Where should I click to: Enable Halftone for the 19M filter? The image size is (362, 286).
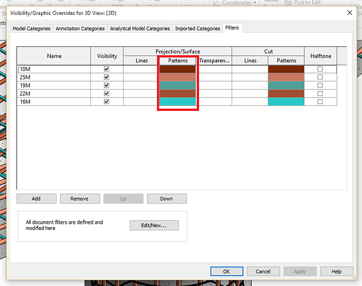[320, 85]
